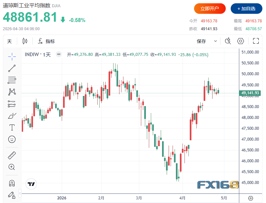
Task: Click the 指标 indicators label
Action: (50, 41)
